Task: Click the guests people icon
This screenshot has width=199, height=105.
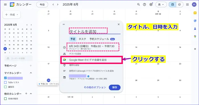Action: click(x=65, y=54)
